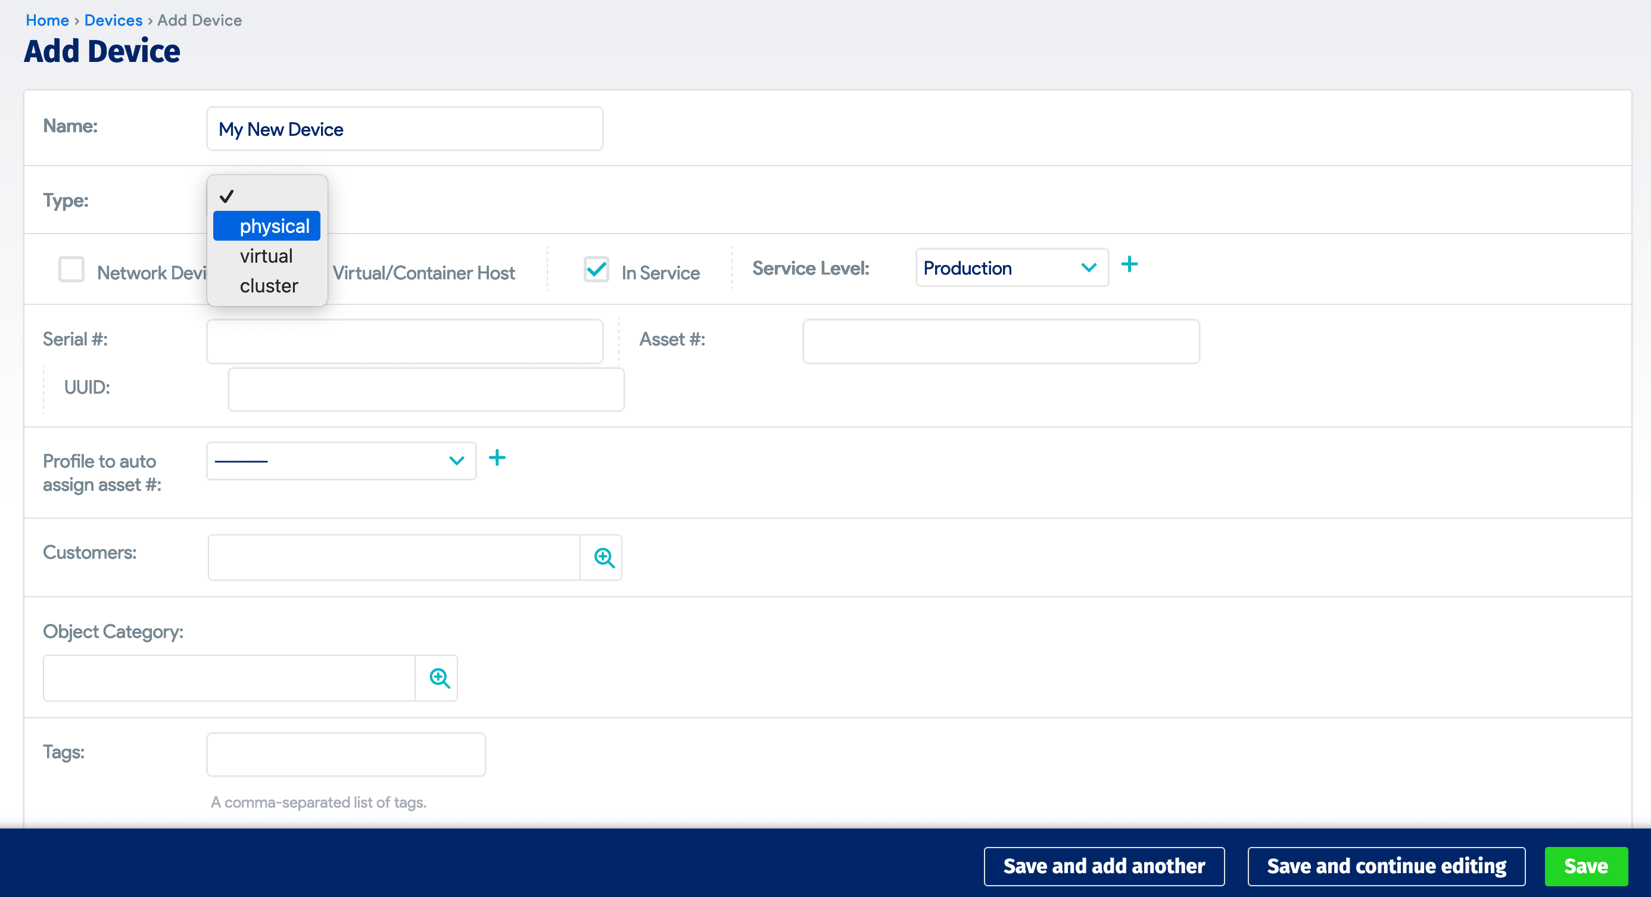
Task: Expand the Profile to auto assign asset dropdown
Action: pos(340,460)
